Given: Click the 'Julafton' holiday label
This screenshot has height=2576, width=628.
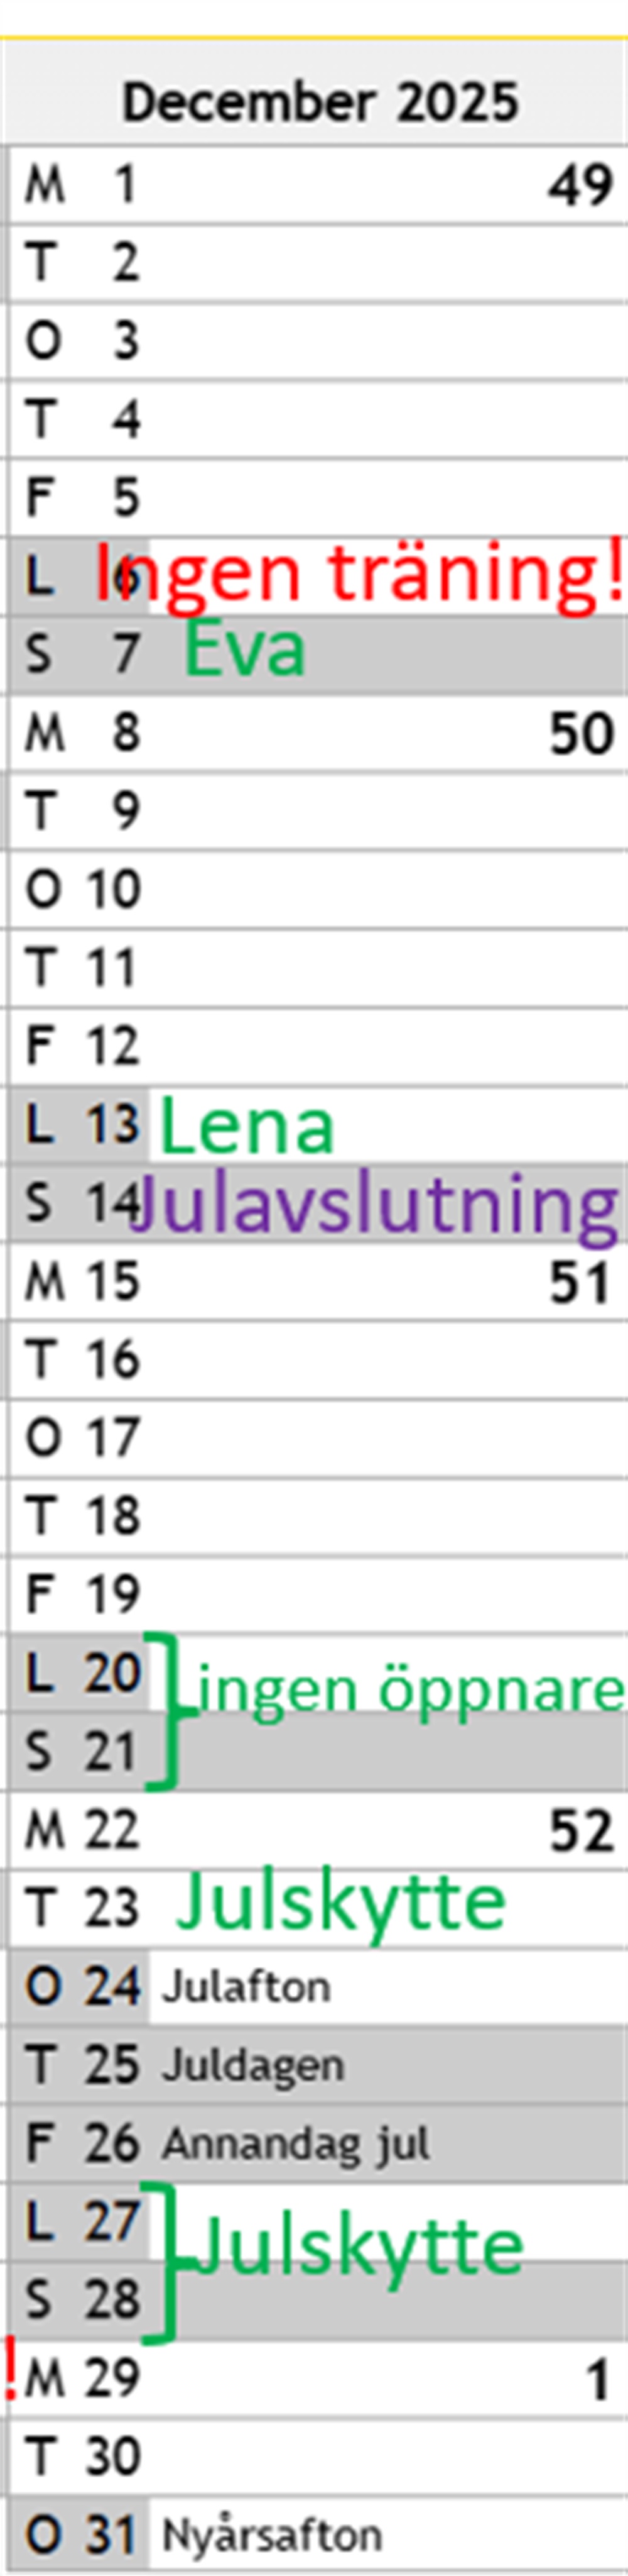Looking at the screenshot, I should [x=246, y=1986].
